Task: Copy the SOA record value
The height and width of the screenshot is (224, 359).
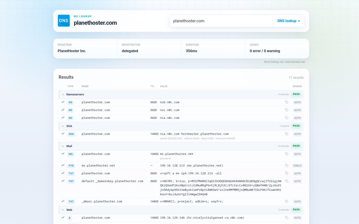Action: tap(287, 134)
